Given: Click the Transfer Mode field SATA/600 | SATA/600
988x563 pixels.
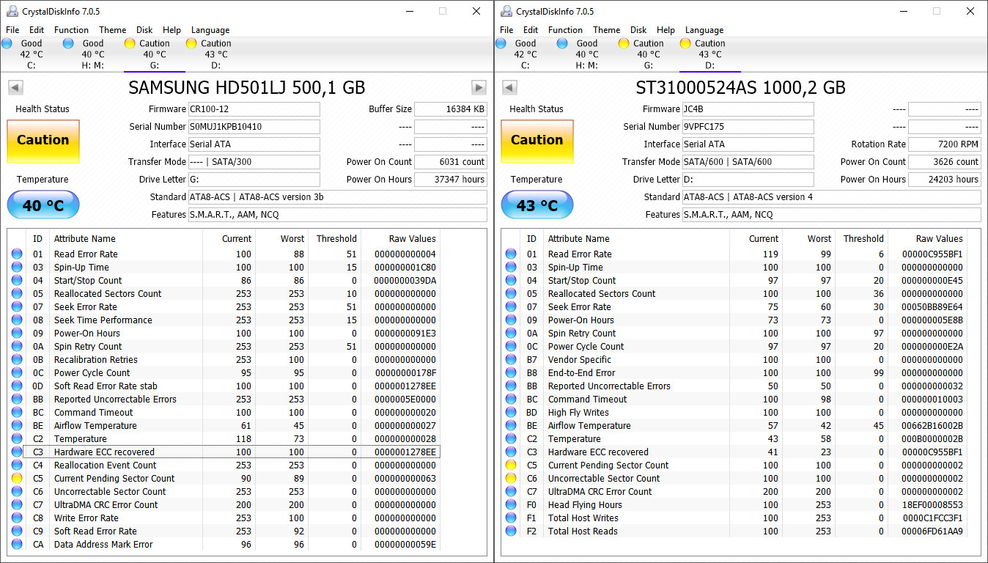Looking at the screenshot, I should [x=748, y=162].
